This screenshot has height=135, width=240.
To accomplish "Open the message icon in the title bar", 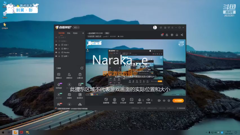I will [161, 28].
